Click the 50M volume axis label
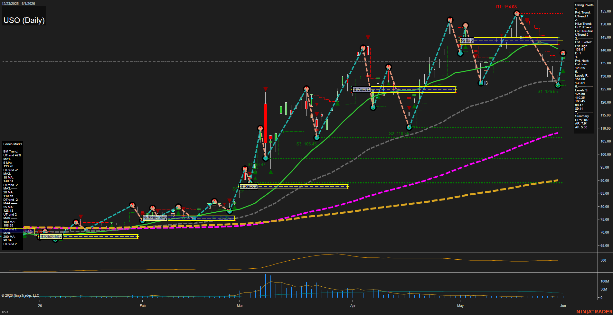 click(604, 290)
